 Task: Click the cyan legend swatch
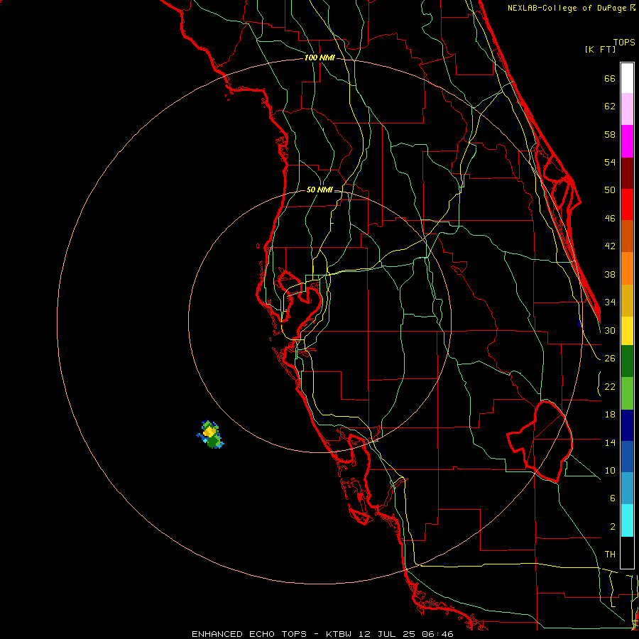(627, 520)
